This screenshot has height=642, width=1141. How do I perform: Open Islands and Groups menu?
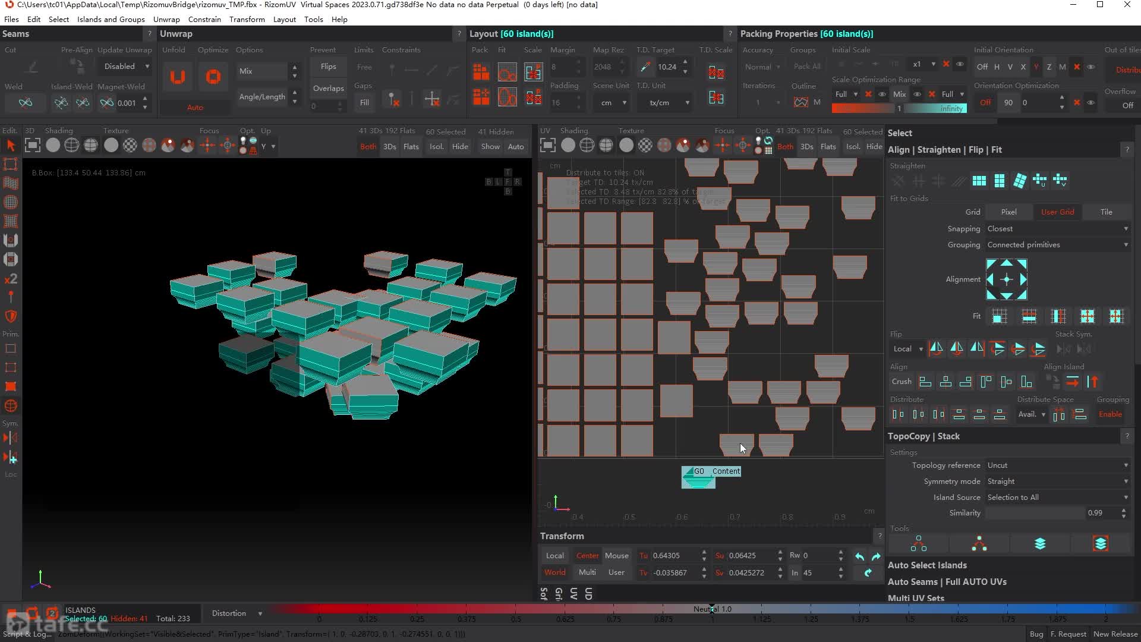click(111, 19)
